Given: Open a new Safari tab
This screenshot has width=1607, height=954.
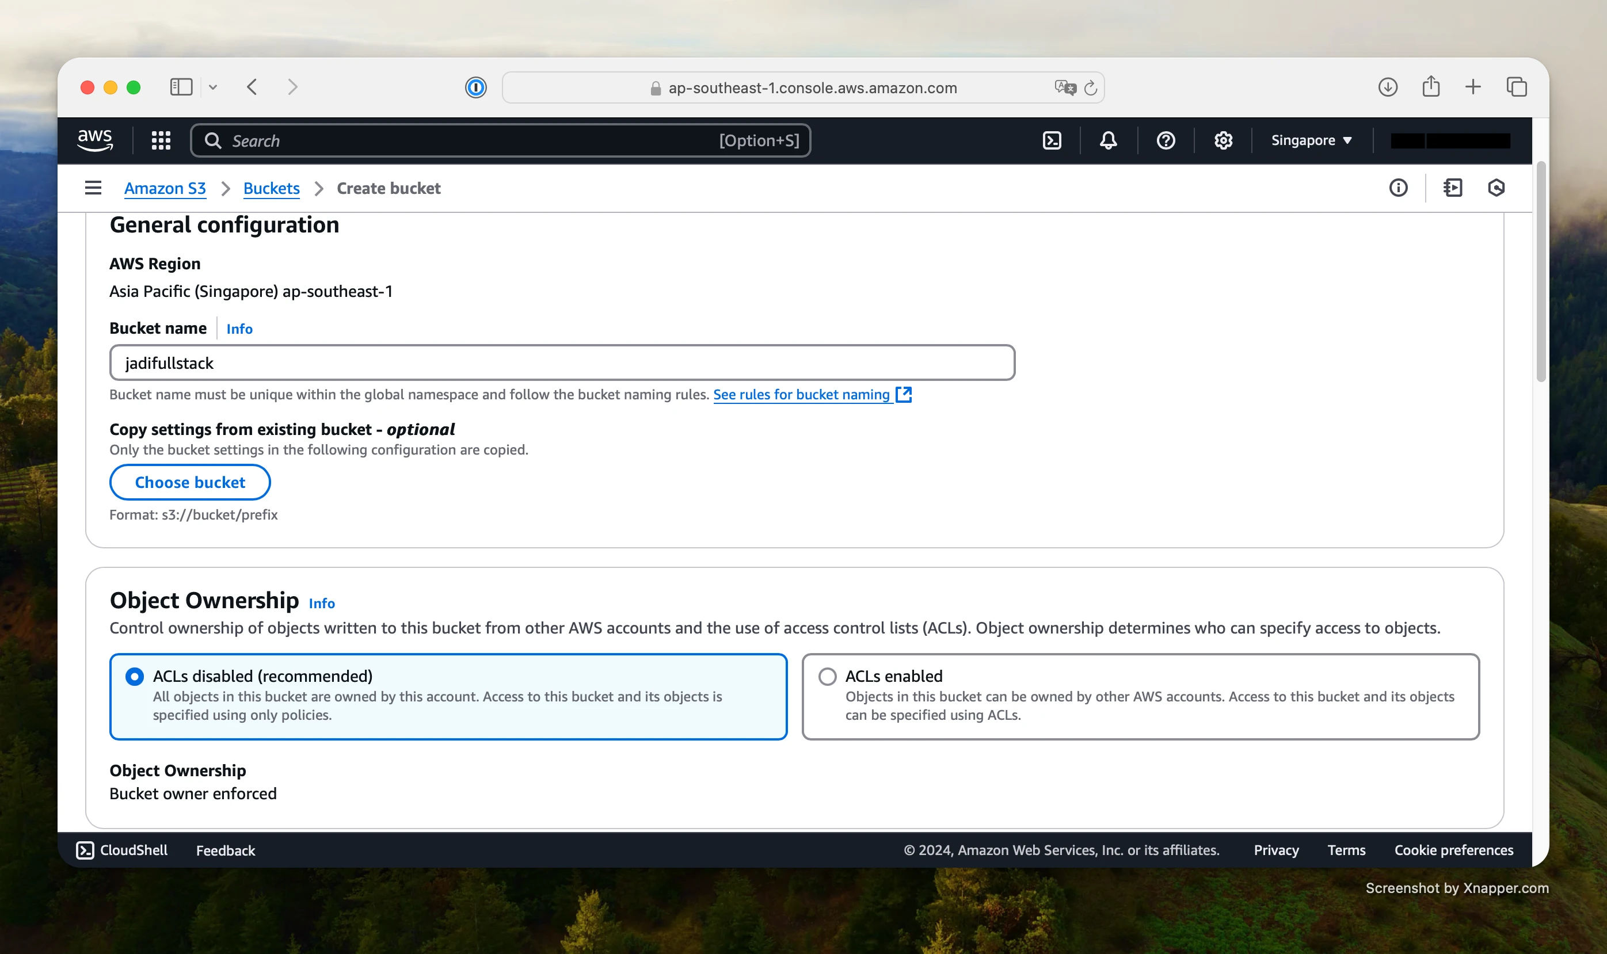Looking at the screenshot, I should 1473,87.
